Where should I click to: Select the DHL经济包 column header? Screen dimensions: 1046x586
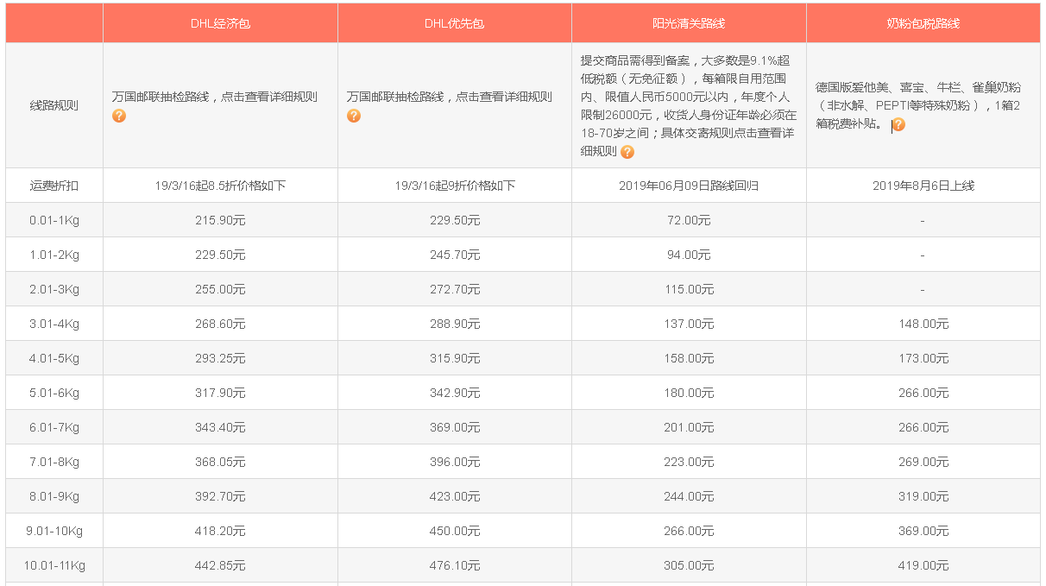pyautogui.click(x=220, y=23)
